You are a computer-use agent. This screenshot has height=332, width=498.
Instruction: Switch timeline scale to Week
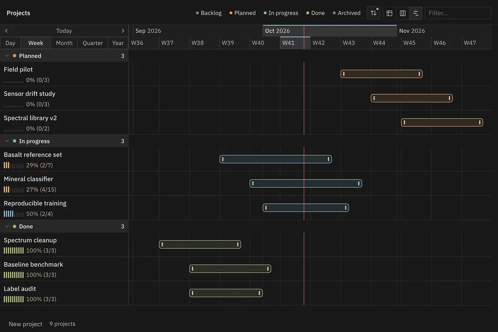(36, 43)
